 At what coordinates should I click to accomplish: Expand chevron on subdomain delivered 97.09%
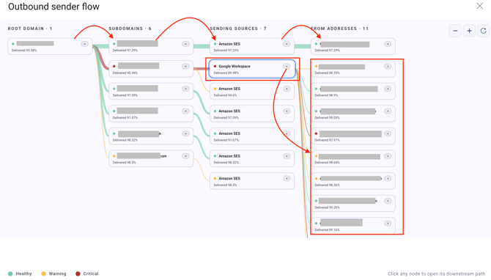[x=185, y=89]
